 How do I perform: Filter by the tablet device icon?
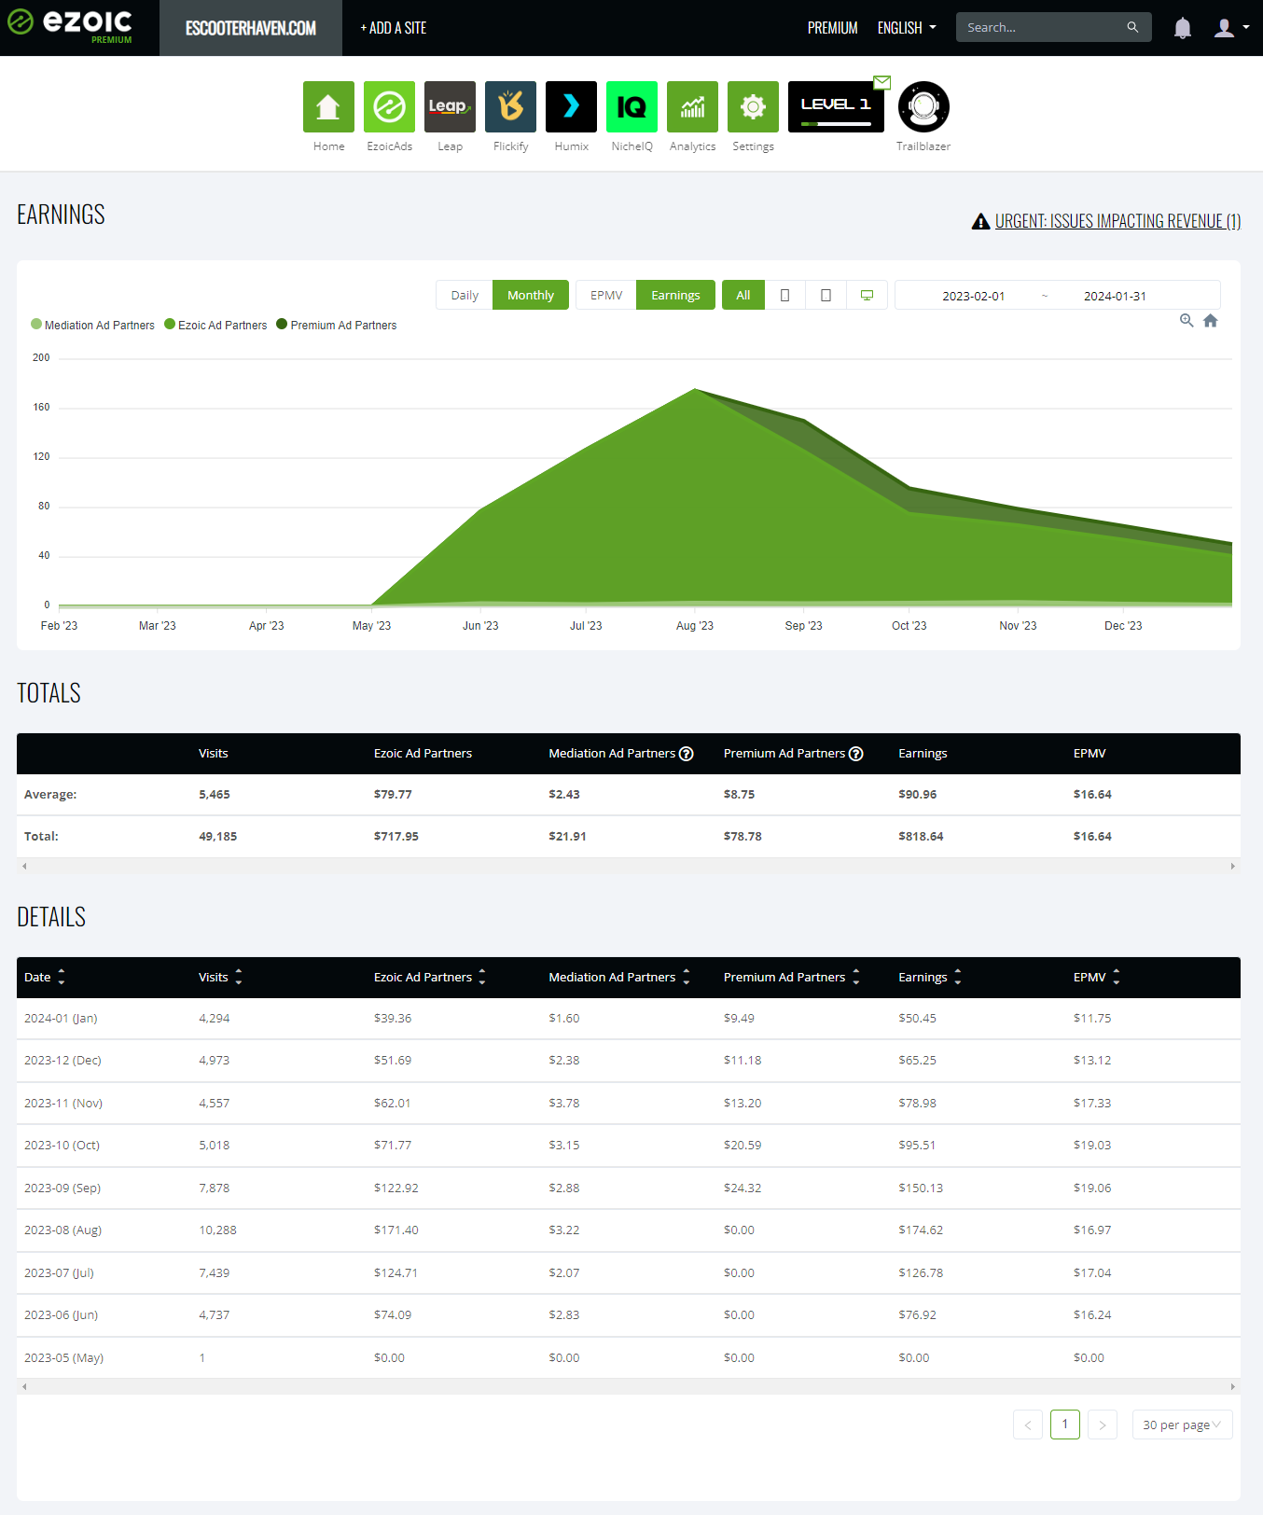[x=826, y=295]
